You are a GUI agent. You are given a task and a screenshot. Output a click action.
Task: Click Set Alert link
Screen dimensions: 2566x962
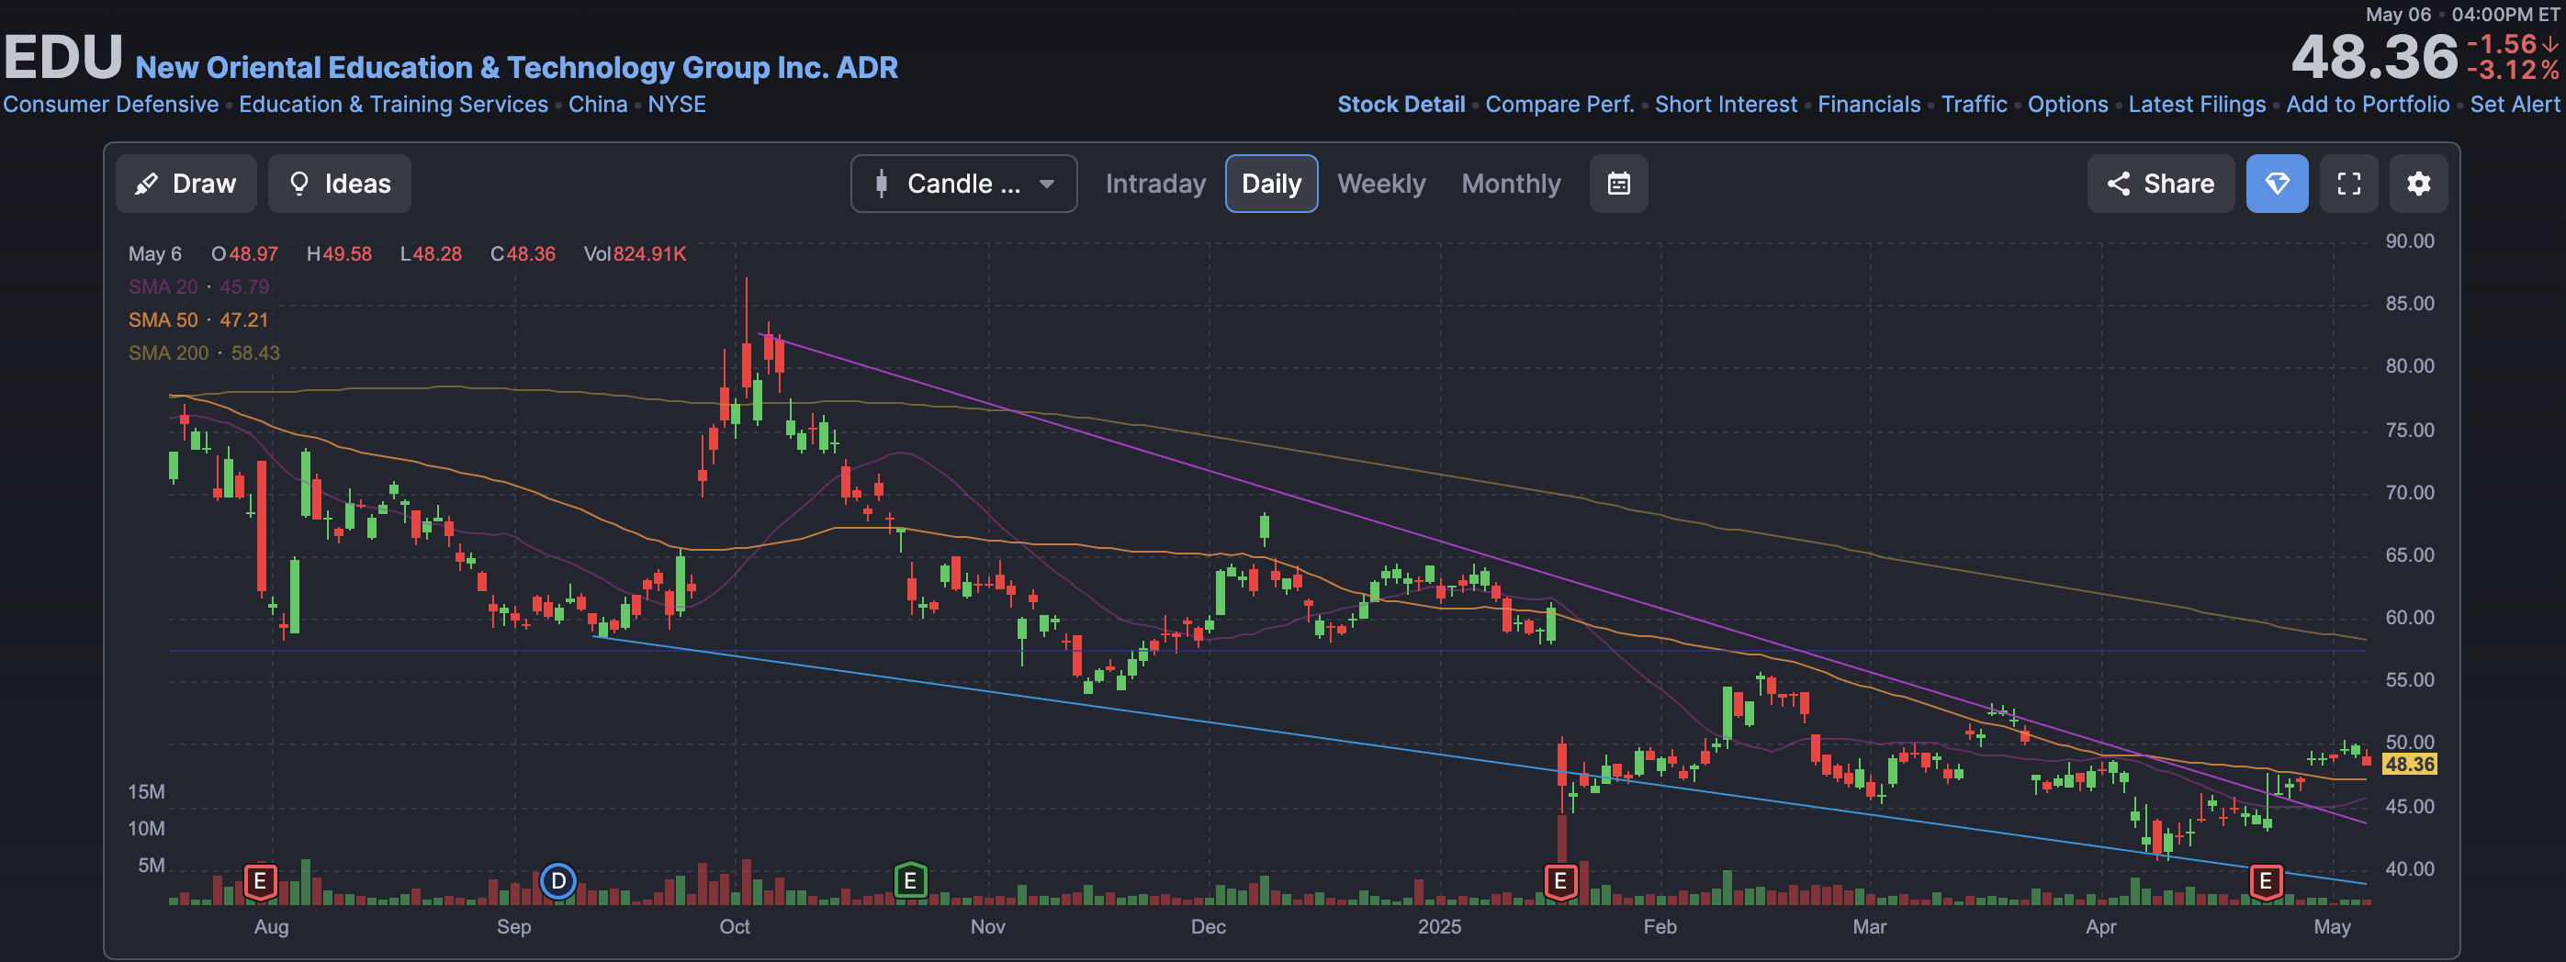(x=2515, y=105)
